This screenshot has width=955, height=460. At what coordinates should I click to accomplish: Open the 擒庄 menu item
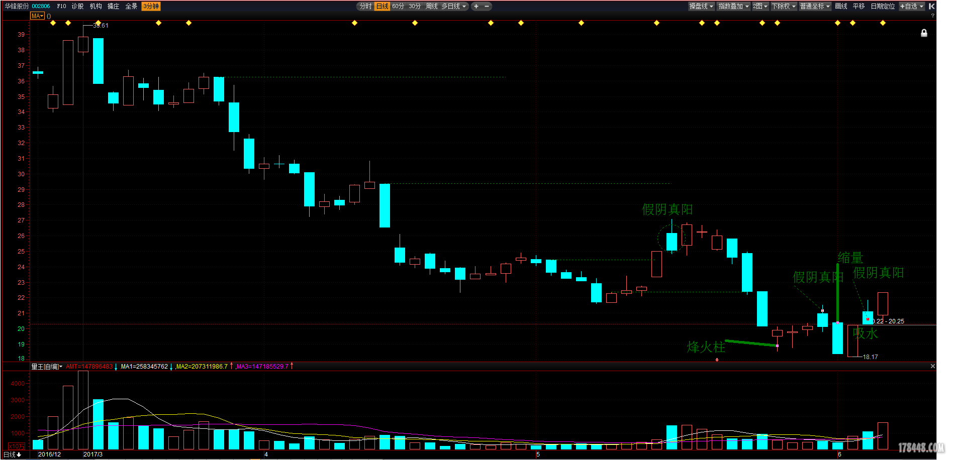[x=113, y=6]
